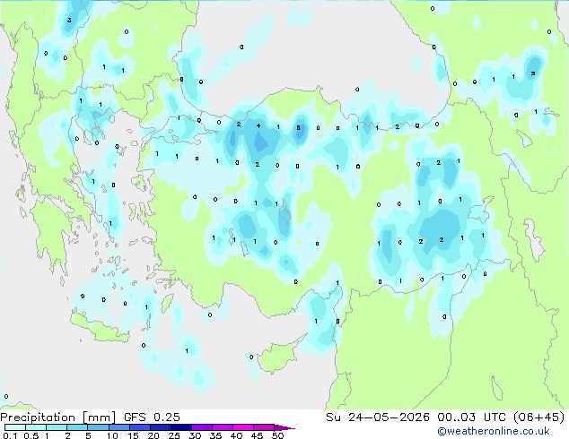Click the 30–35 mm purple legend swatch
The image size is (569, 439).
(x=202, y=427)
